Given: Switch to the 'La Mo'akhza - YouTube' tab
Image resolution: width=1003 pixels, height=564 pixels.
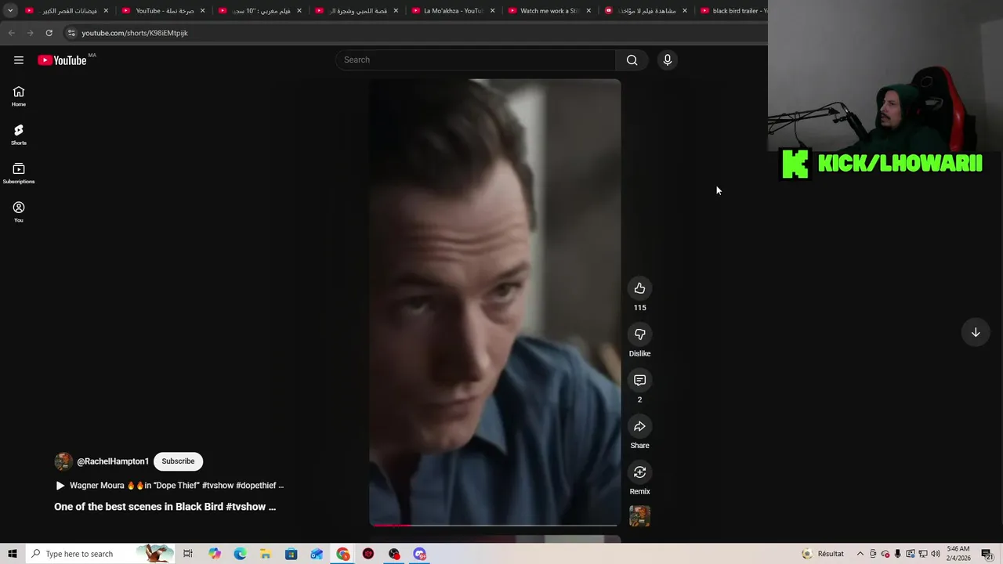Looking at the screenshot, I should [x=454, y=11].
